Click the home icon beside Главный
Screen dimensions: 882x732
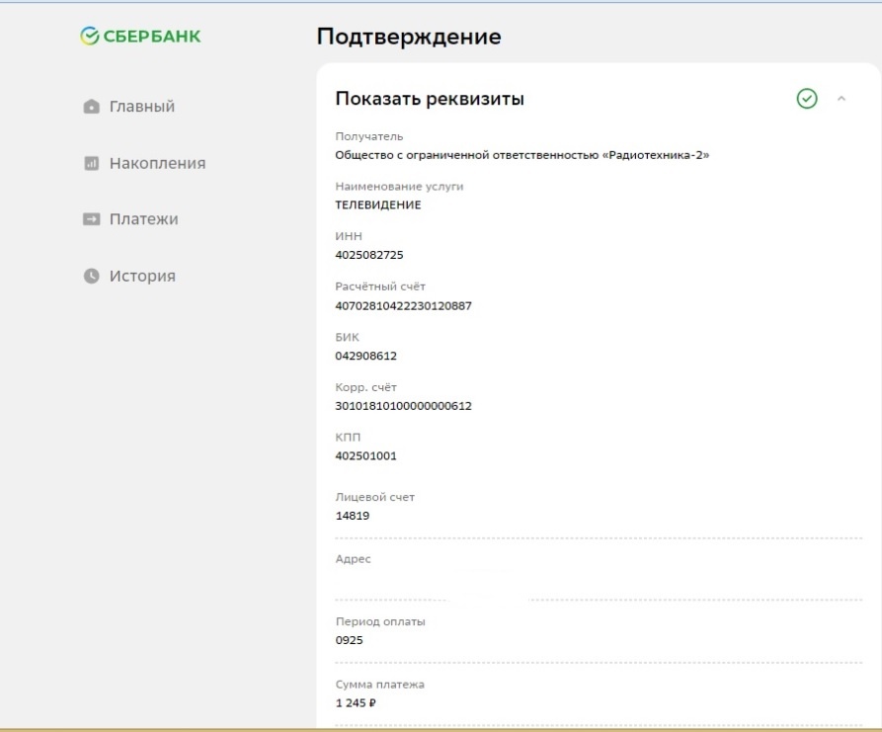click(x=91, y=107)
